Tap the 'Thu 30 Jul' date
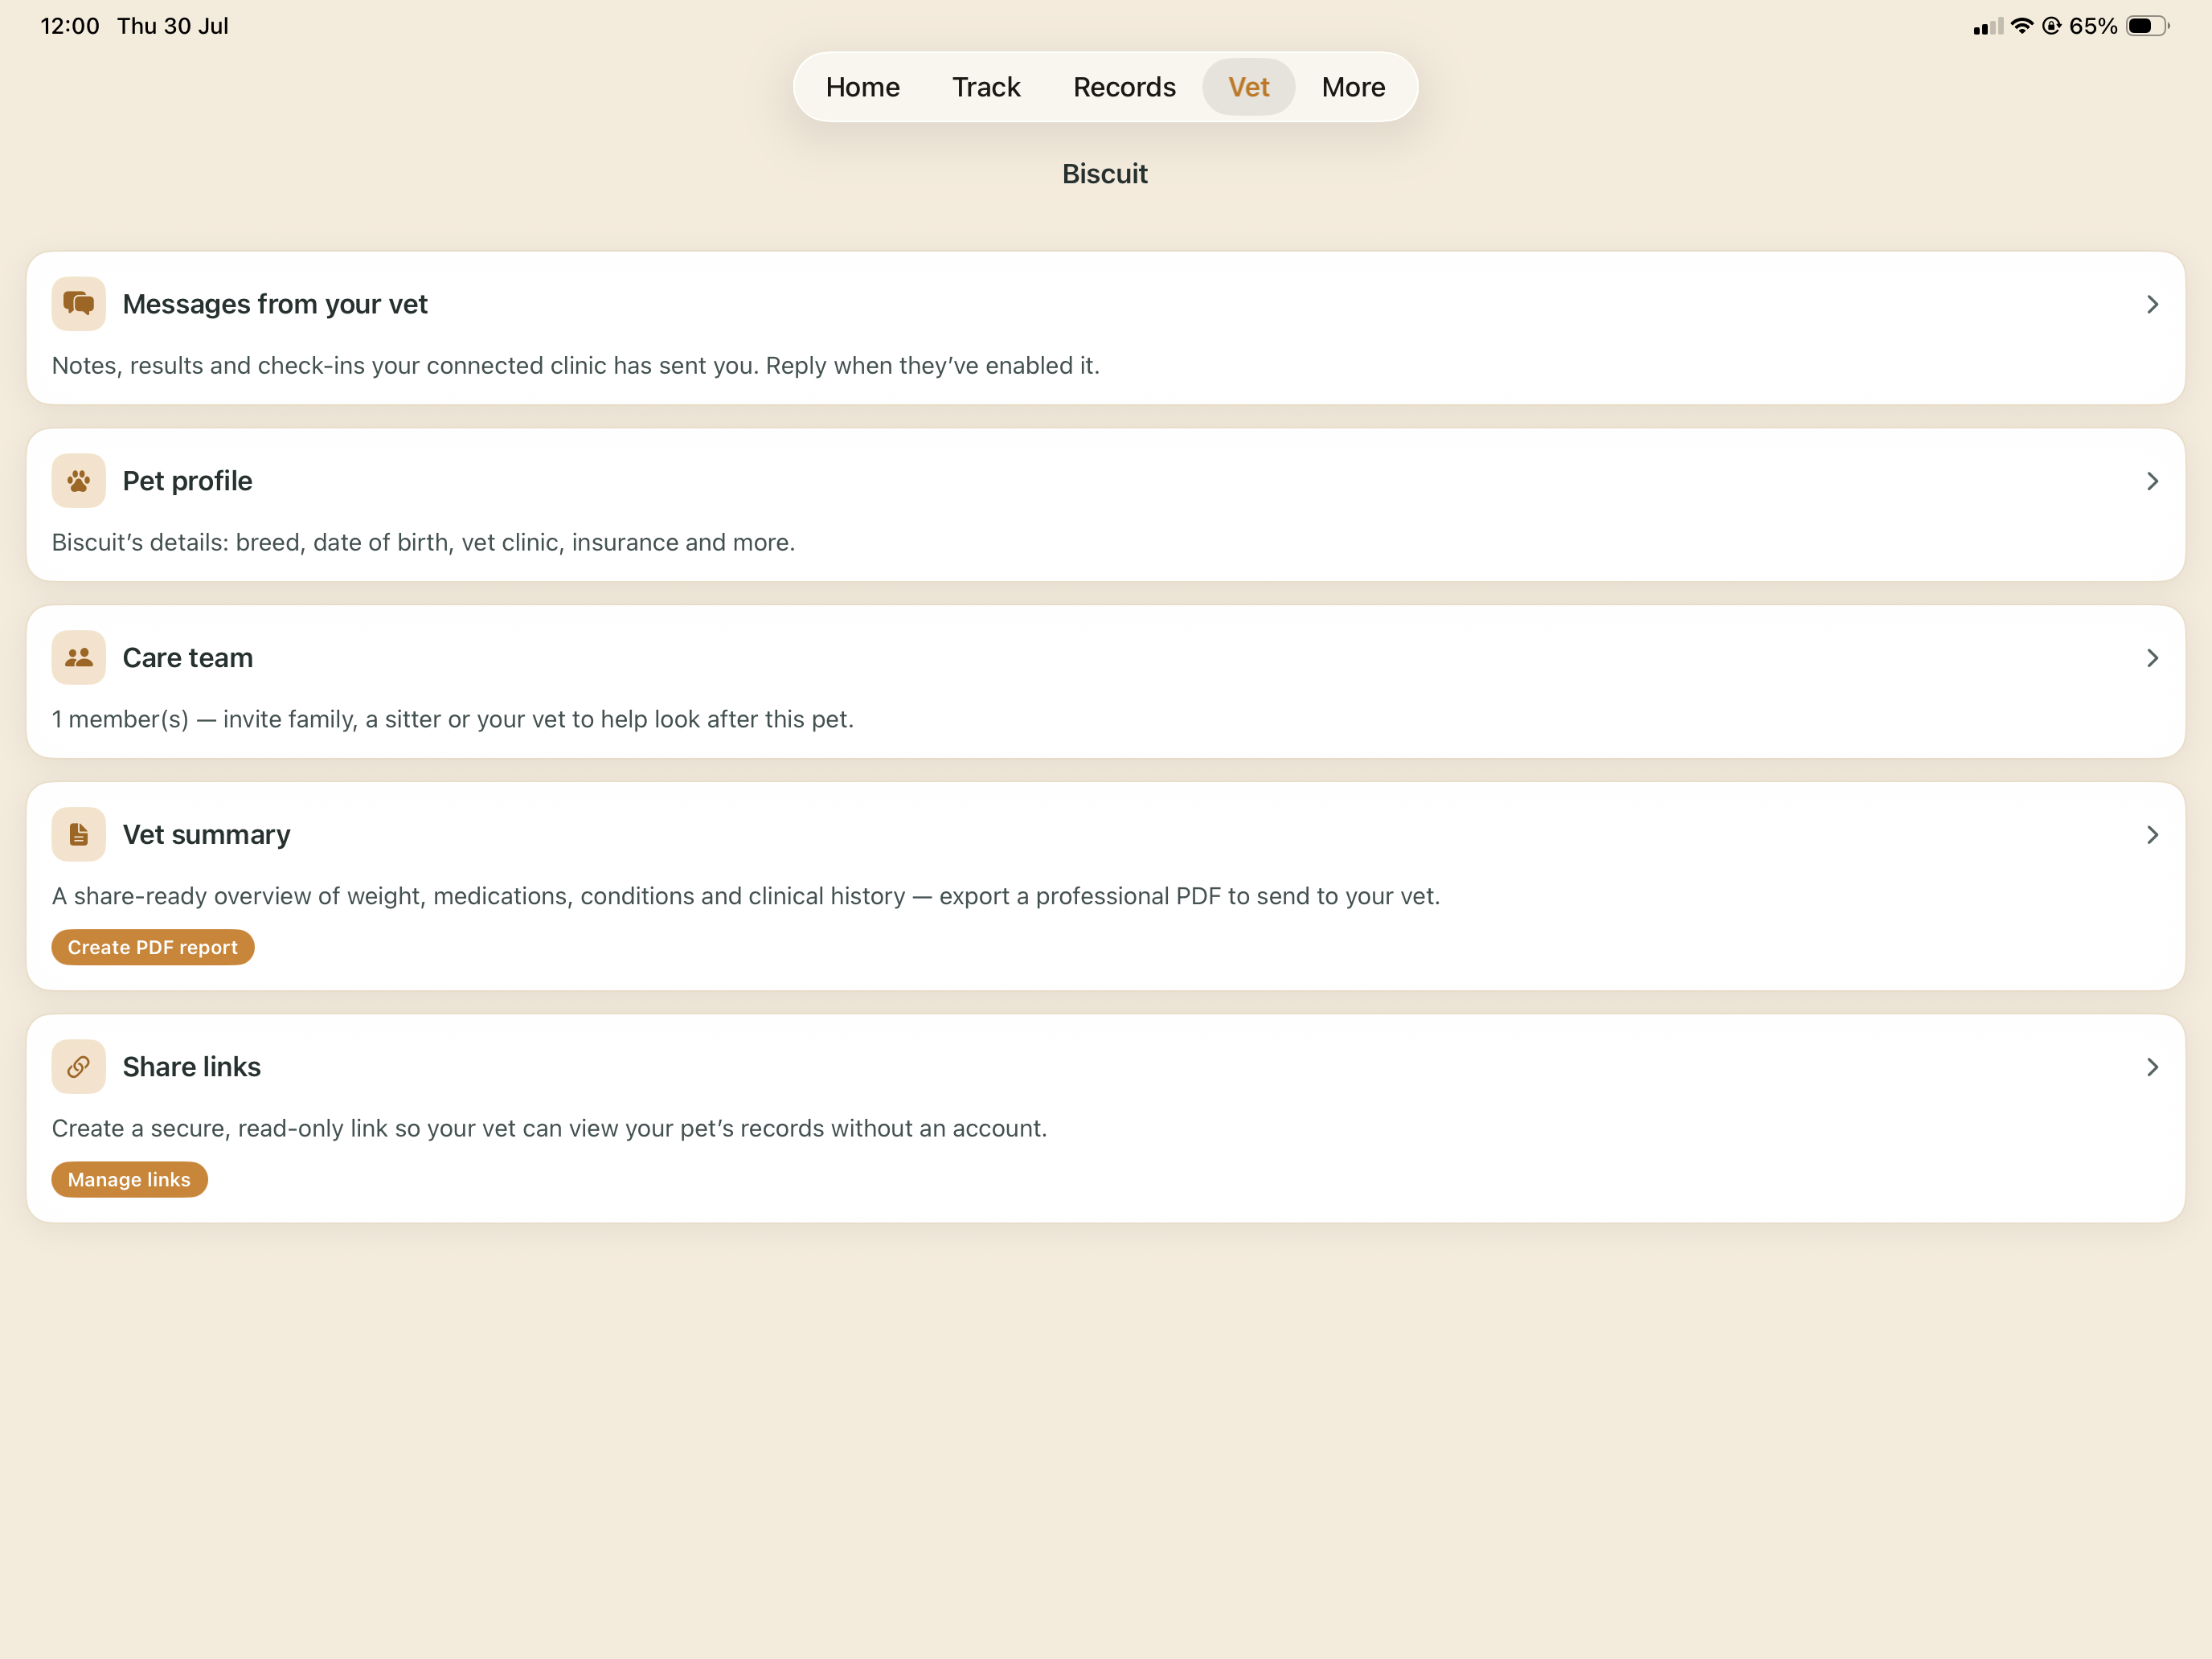Viewport: 2212px width, 1659px height. [x=173, y=26]
